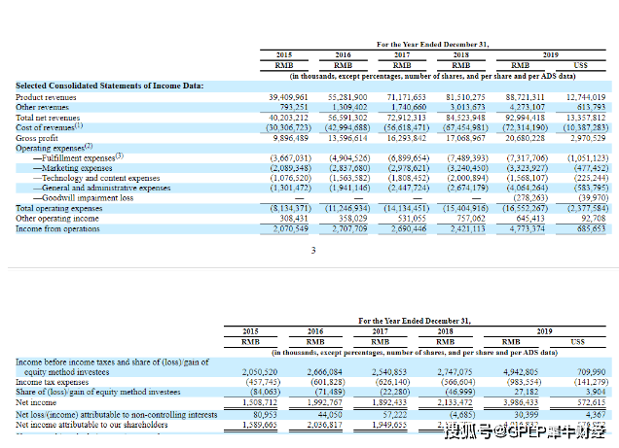The width and height of the screenshot is (619, 448).
Task: Select the Product revenues row label
Action: point(46,98)
